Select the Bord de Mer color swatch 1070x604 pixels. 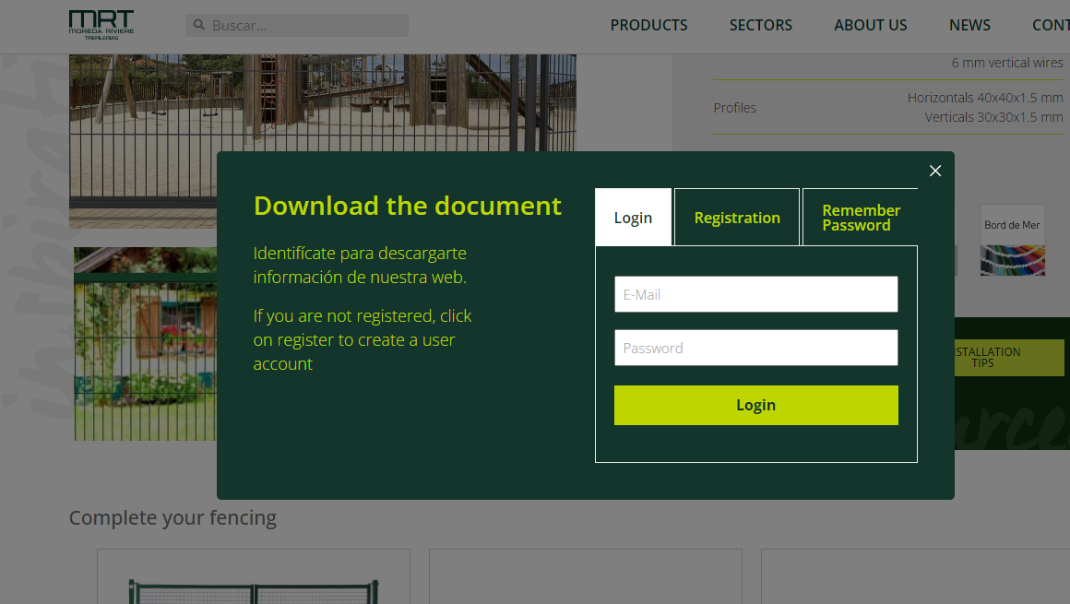[1013, 241]
